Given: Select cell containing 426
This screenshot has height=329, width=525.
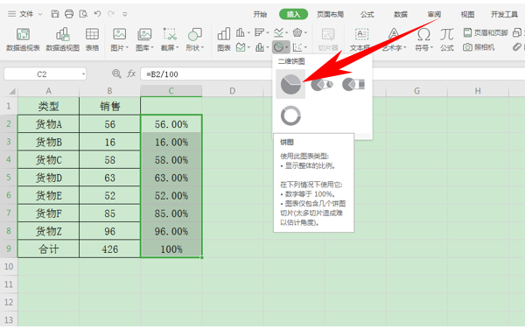Looking at the screenshot, I should click(110, 249).
